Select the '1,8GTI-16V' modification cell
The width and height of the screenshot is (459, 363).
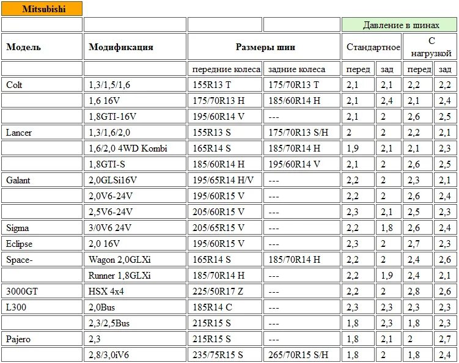pyautogui.click(x=135, y=116)
